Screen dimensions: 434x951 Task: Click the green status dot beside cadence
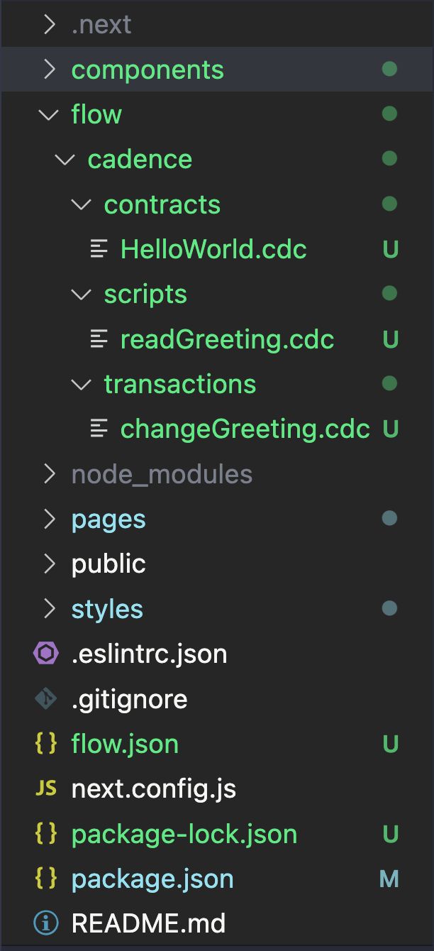[389, 159]
